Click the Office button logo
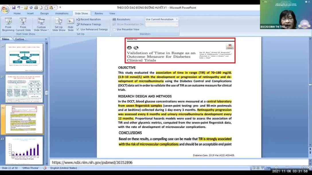Screen dimensions: 312x175 5,9
